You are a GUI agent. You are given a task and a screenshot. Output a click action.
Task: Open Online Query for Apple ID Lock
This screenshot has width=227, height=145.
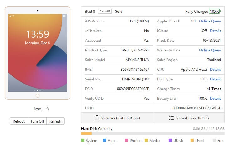click(210, 21)
